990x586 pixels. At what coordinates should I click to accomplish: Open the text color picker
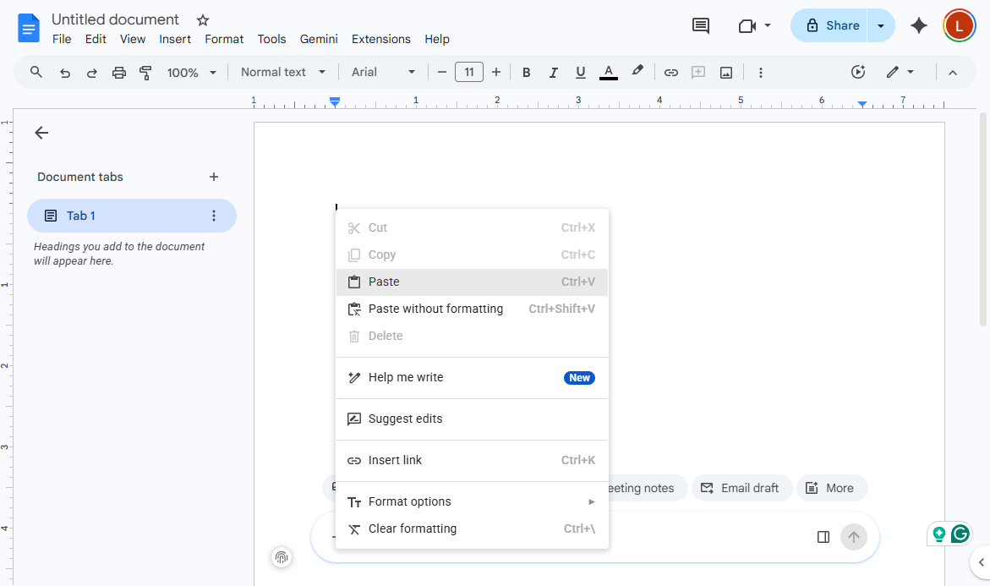(x=608, y=72)
